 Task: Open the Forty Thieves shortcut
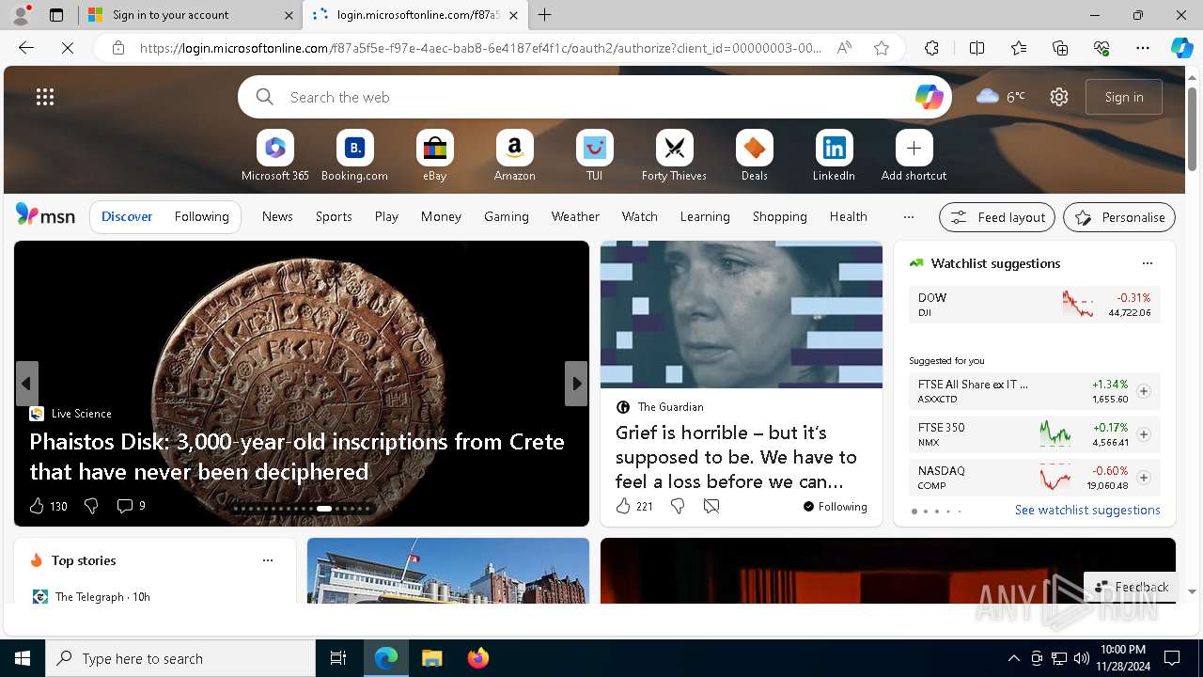pyautogui.click(x=674, y=156)
